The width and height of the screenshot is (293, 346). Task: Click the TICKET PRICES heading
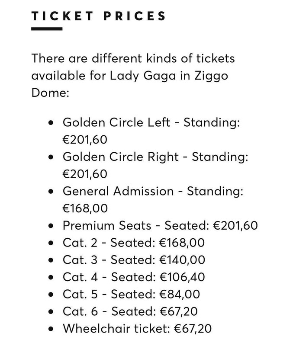point(99,16)
